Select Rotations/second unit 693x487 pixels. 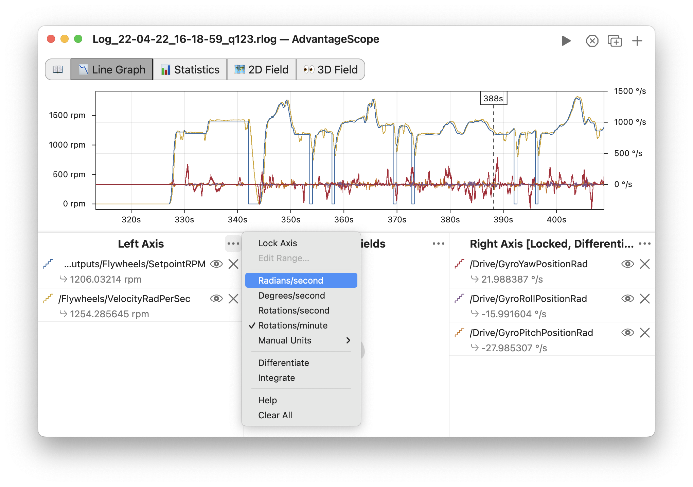tap(301, 310)
